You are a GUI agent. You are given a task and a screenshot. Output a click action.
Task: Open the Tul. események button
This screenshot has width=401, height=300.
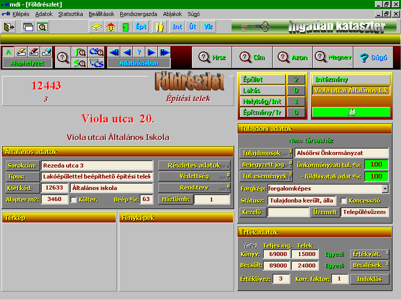click(x=266, y=176)
